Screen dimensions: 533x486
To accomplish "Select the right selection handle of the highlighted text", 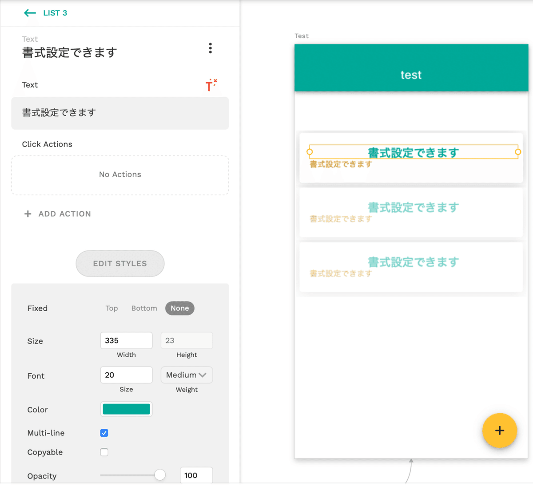I will [x=518, y=152].
